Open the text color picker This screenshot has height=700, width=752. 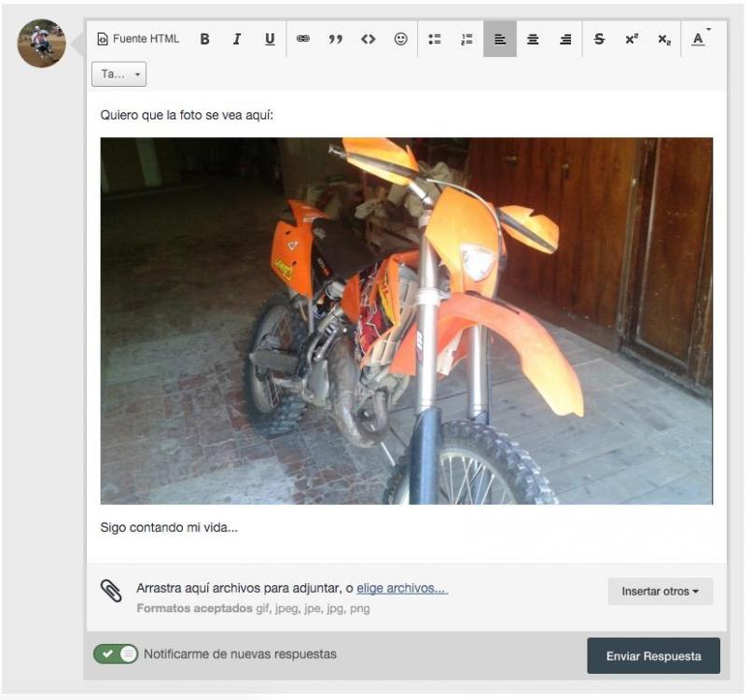(x=698, y=39)
